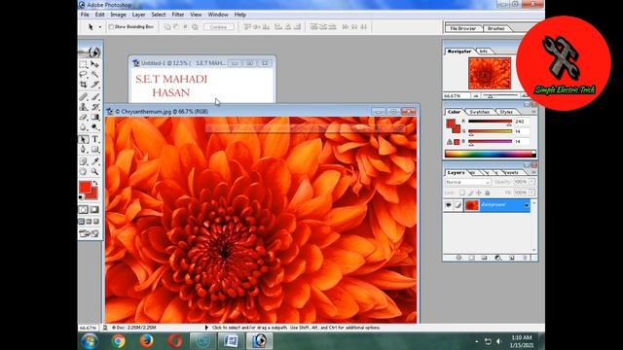This screenshot has width=623, height=350.
Task: Switch to Full Screen mode without menu bar
Action: 96,222
